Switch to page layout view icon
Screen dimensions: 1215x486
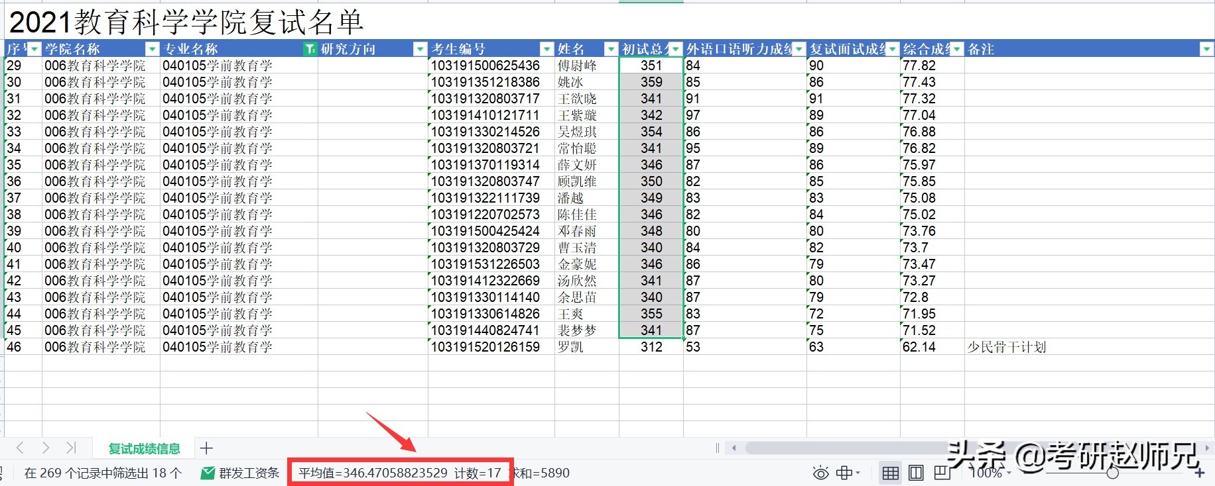tap(916, 473)
